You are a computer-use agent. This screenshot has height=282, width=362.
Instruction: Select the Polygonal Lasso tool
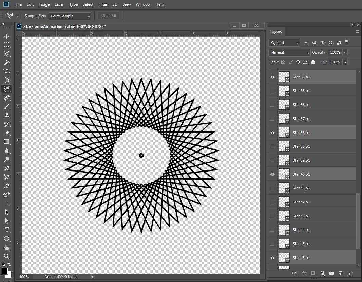[x=7, y=54]
